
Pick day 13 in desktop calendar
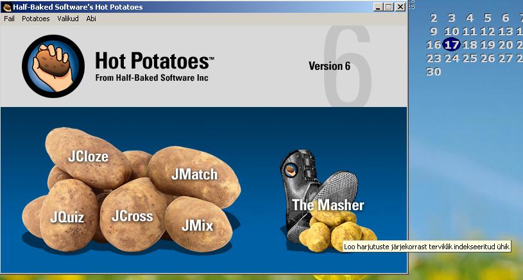coord(506,31)
